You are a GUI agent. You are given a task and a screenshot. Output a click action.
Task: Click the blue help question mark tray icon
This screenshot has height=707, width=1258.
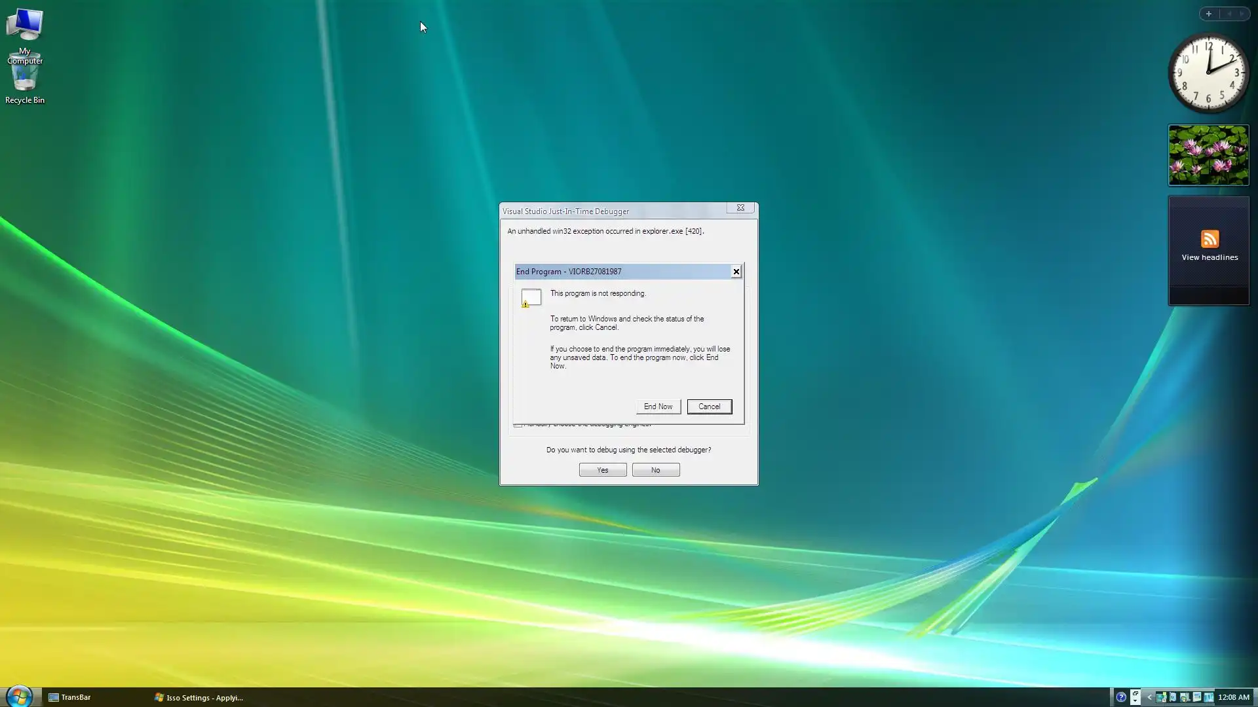tap(1121, 697)
